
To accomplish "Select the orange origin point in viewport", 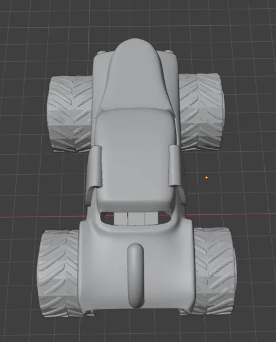I will [x=207, y=178].
